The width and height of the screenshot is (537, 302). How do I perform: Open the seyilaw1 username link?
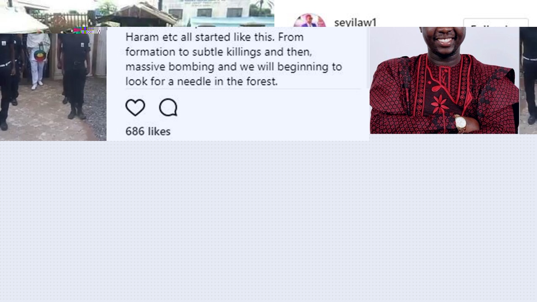(x=355, y=22)
